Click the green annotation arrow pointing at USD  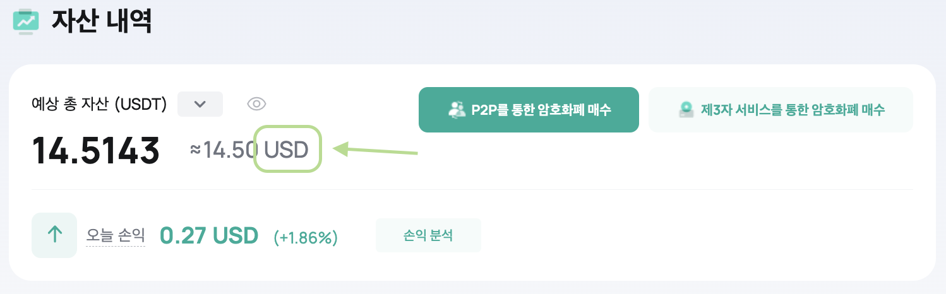pyautogui.click(x=376, y=151)
